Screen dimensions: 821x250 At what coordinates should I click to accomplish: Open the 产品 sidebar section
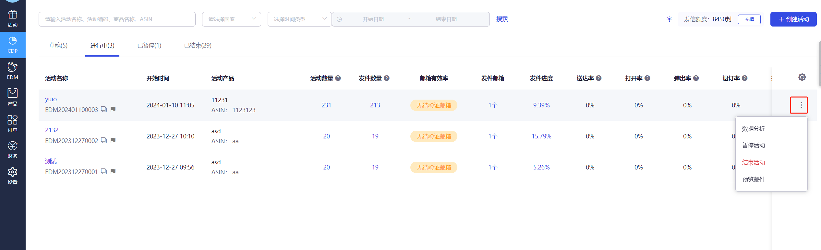click(x=13, y=97)
